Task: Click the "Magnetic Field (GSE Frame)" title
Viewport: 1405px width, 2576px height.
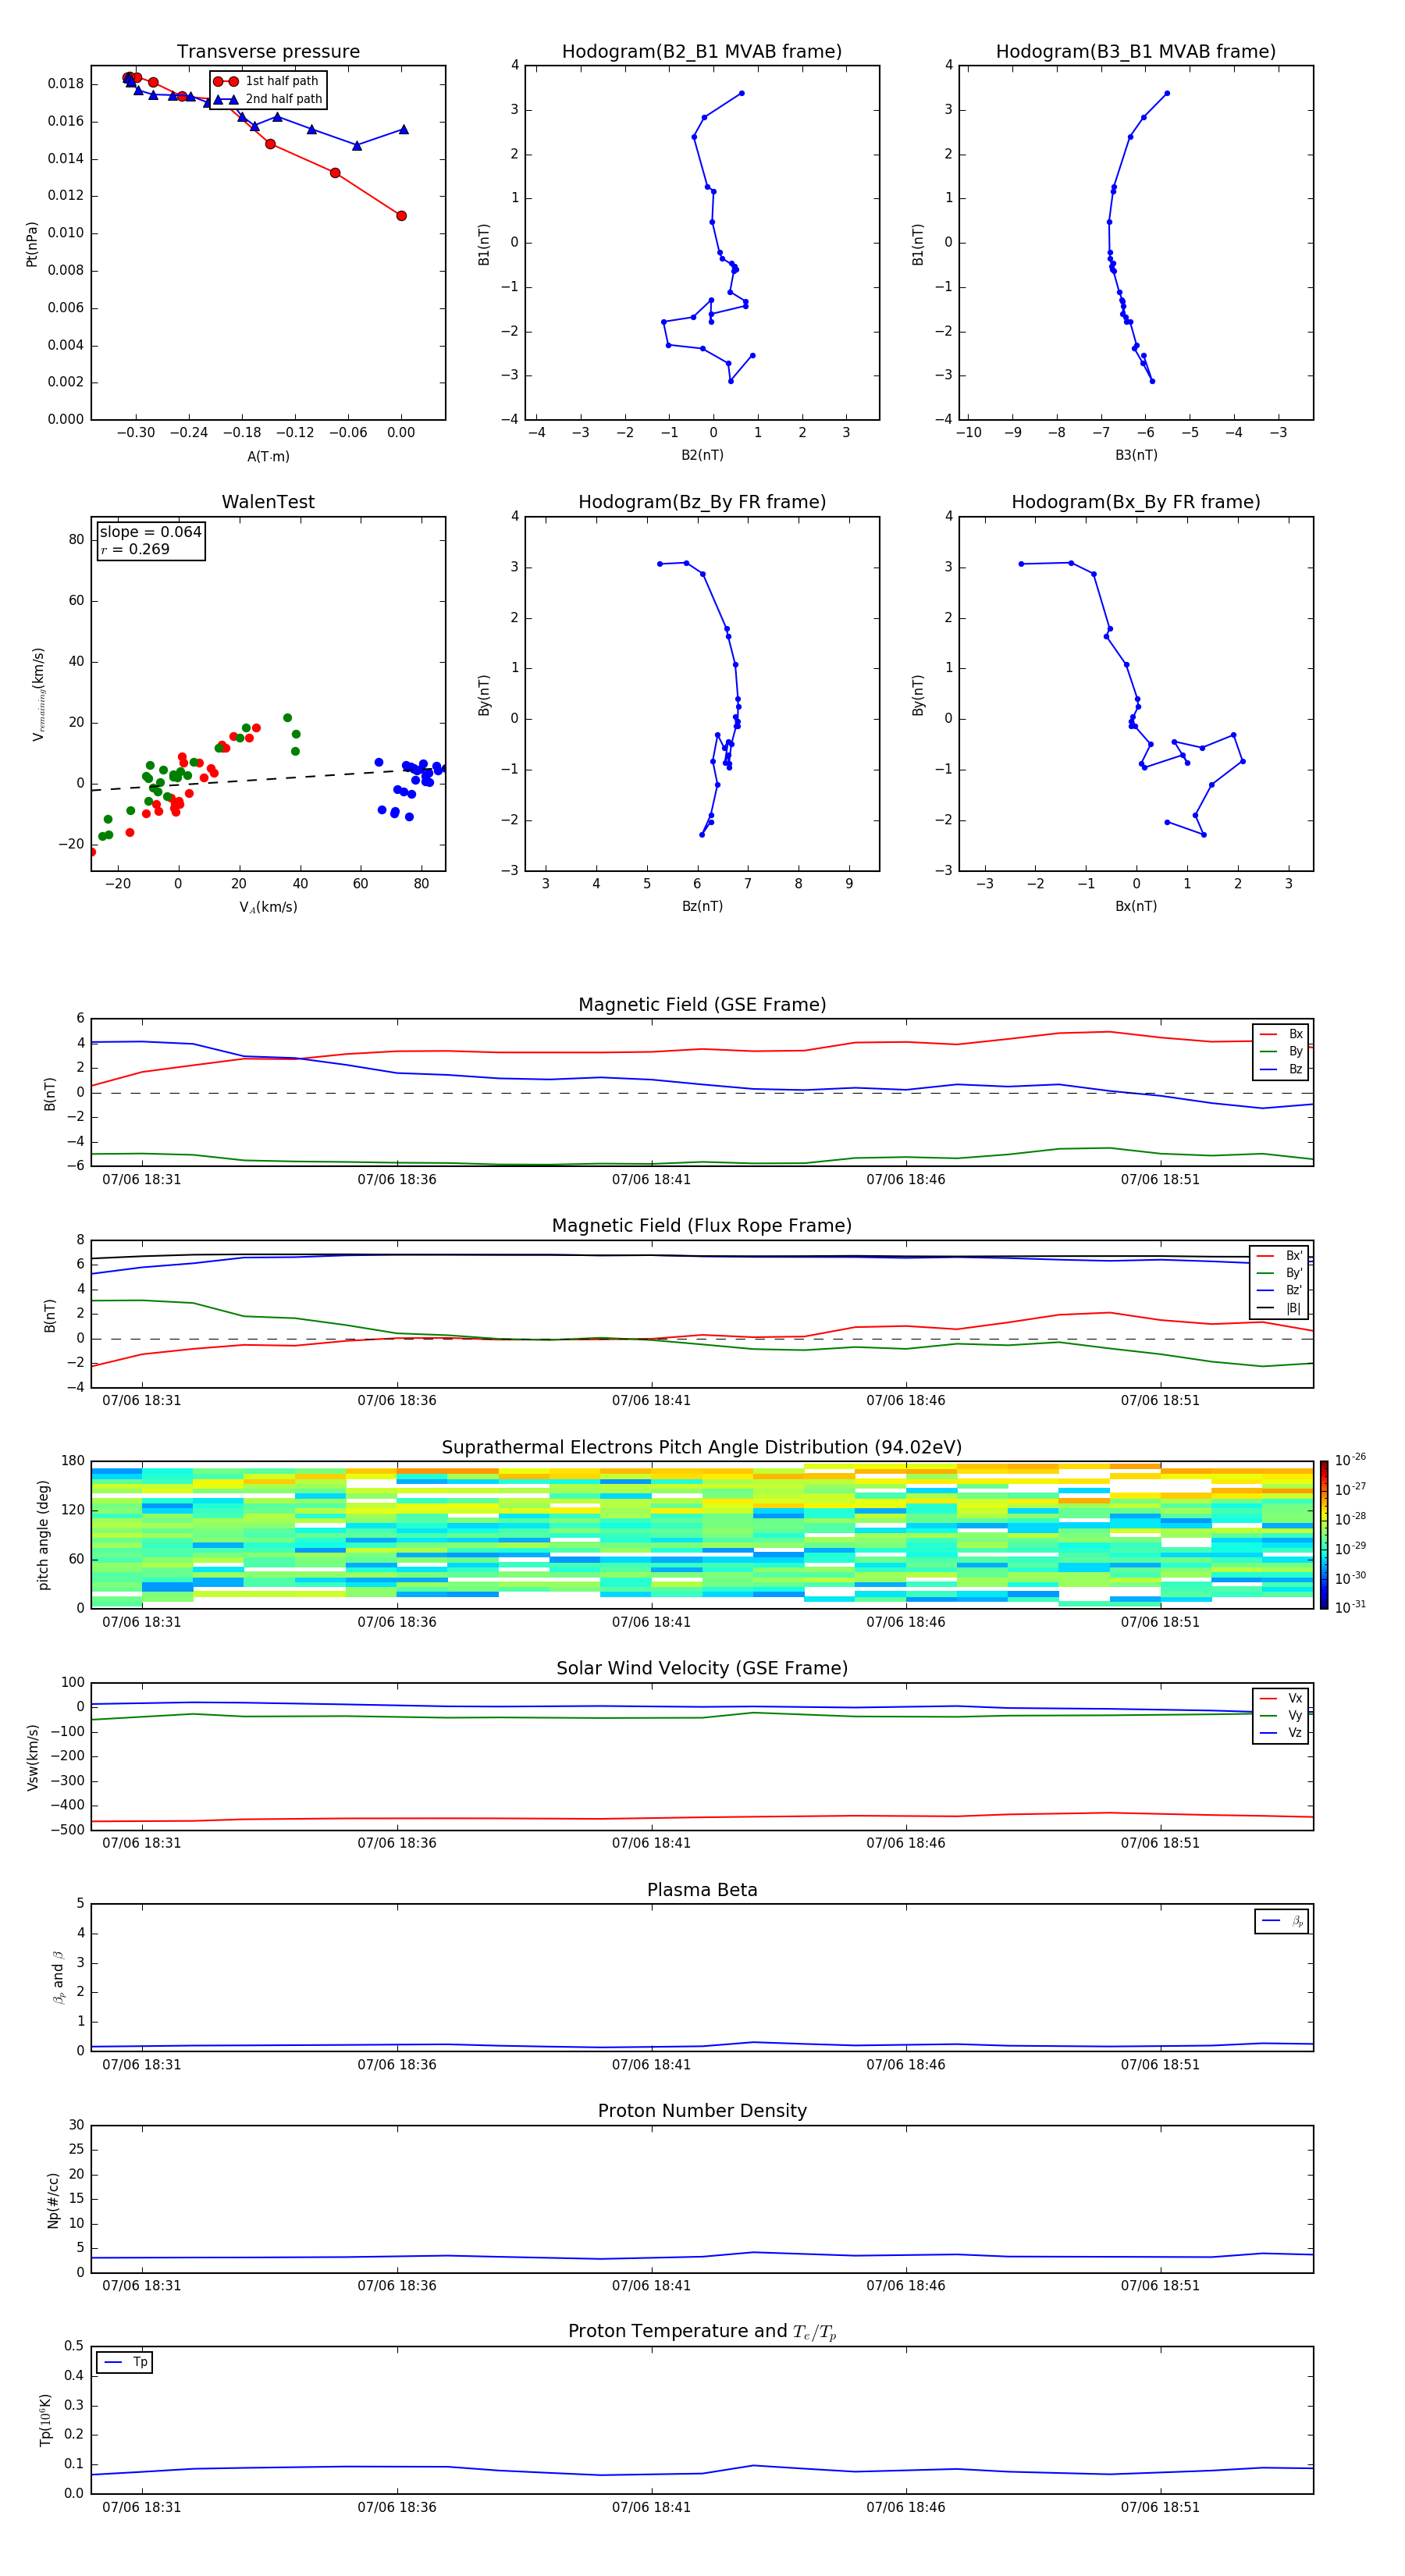Action: tap(702, 1005)
